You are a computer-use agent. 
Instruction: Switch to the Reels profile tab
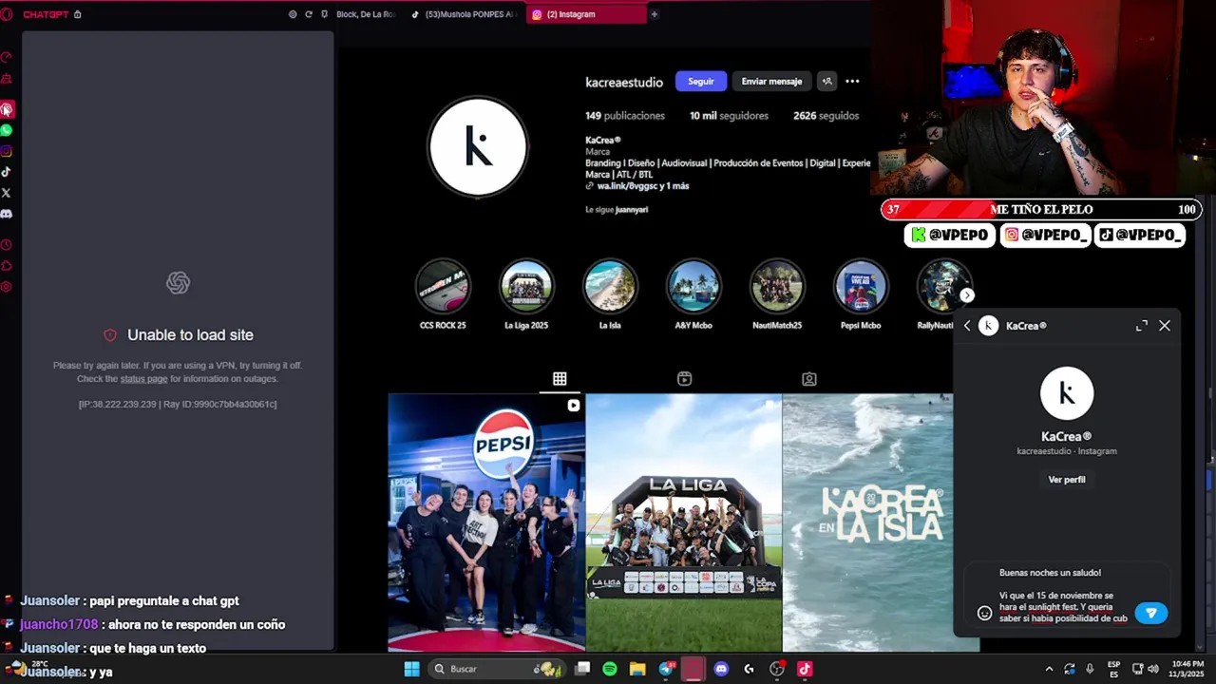point(684,379)
